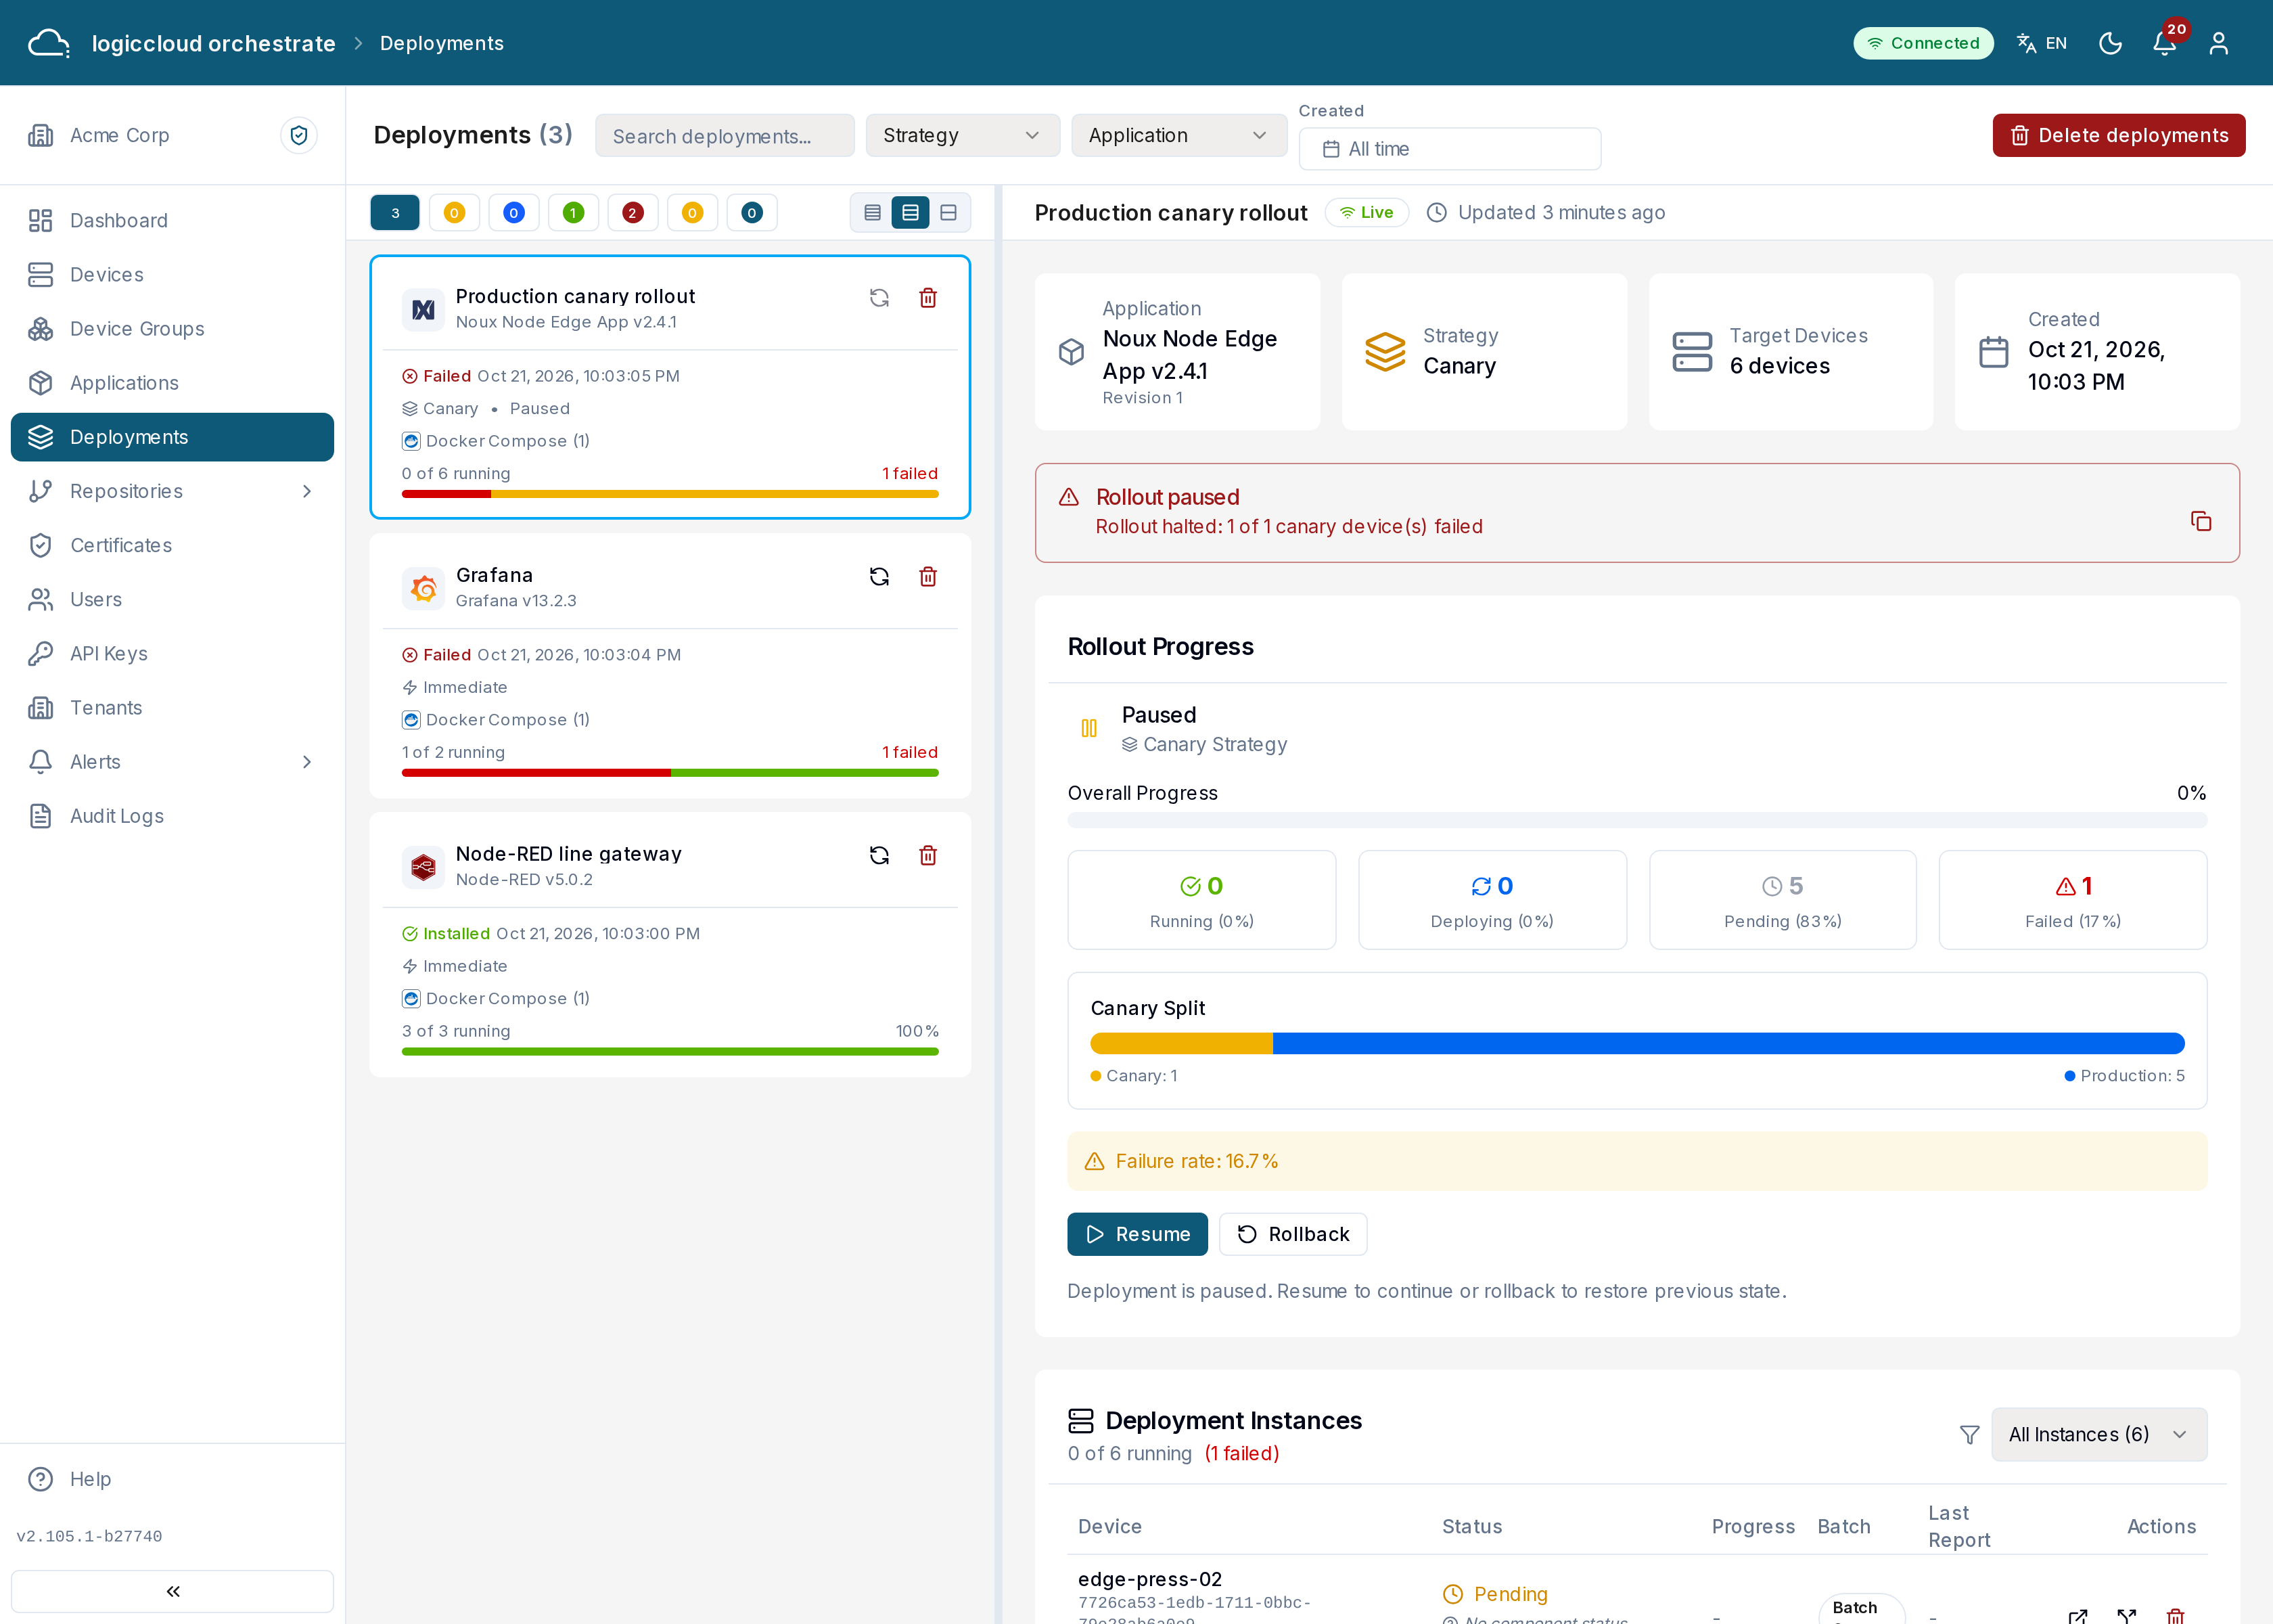Click the Delete deployments button
This screenshot has width=2273, height=1624.
pos(2118,135)
